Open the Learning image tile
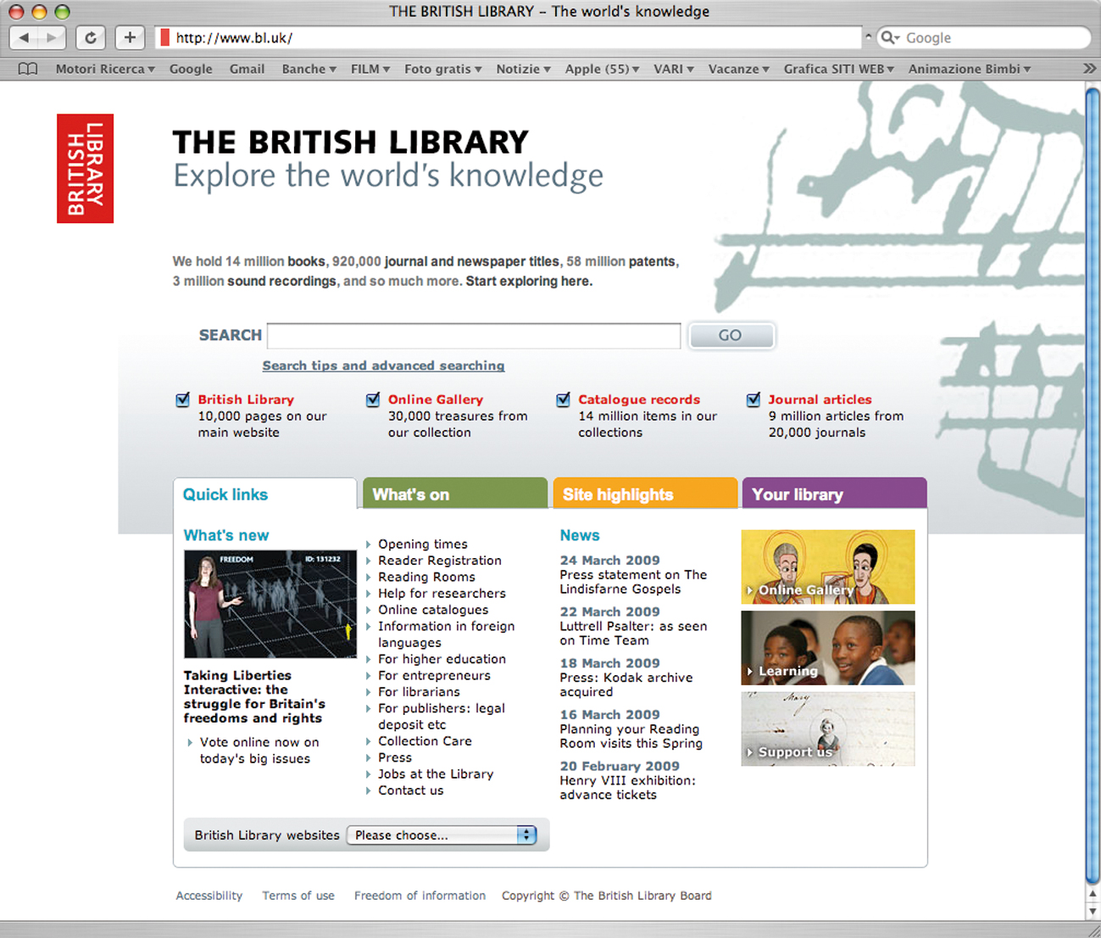The image size is (1101, 938). click(x=828, y=648)
